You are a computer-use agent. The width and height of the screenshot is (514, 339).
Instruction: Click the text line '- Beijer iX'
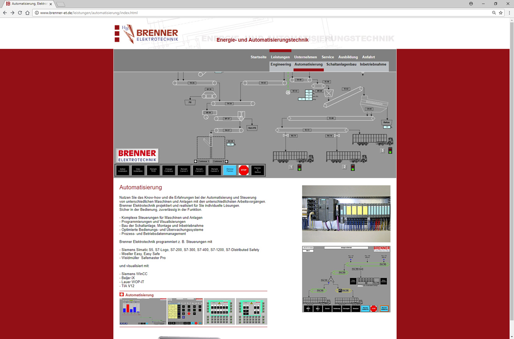pos(127,278)
